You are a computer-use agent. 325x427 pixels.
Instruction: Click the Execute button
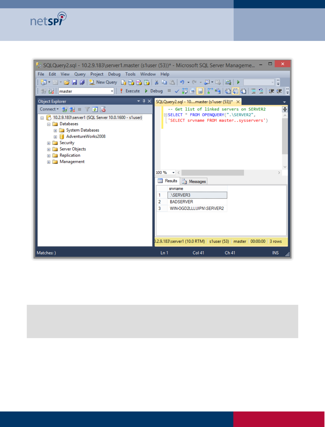tap(130, 91)
